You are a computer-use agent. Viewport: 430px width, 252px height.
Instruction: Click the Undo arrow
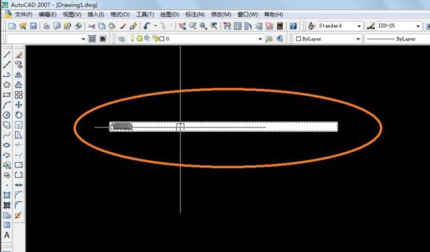[147, 26]
